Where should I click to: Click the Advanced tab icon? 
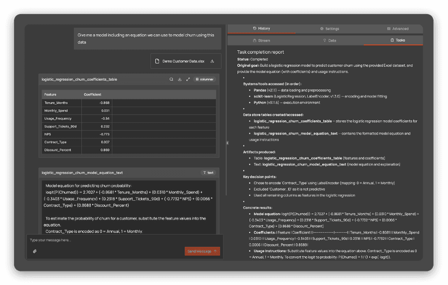[x=389, y=29]
